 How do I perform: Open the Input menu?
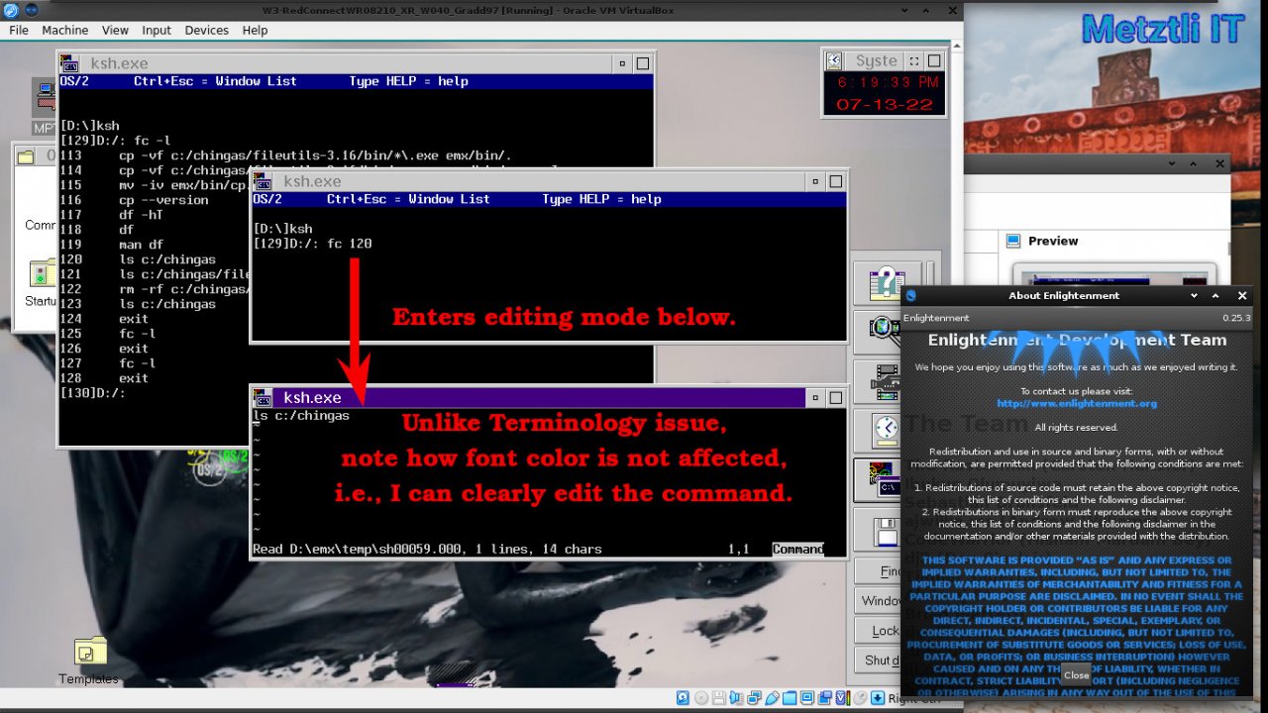point(157,31)
